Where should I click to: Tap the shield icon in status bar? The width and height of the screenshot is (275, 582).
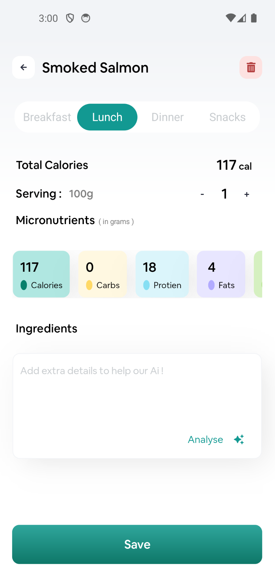click(x=70, y=18)
